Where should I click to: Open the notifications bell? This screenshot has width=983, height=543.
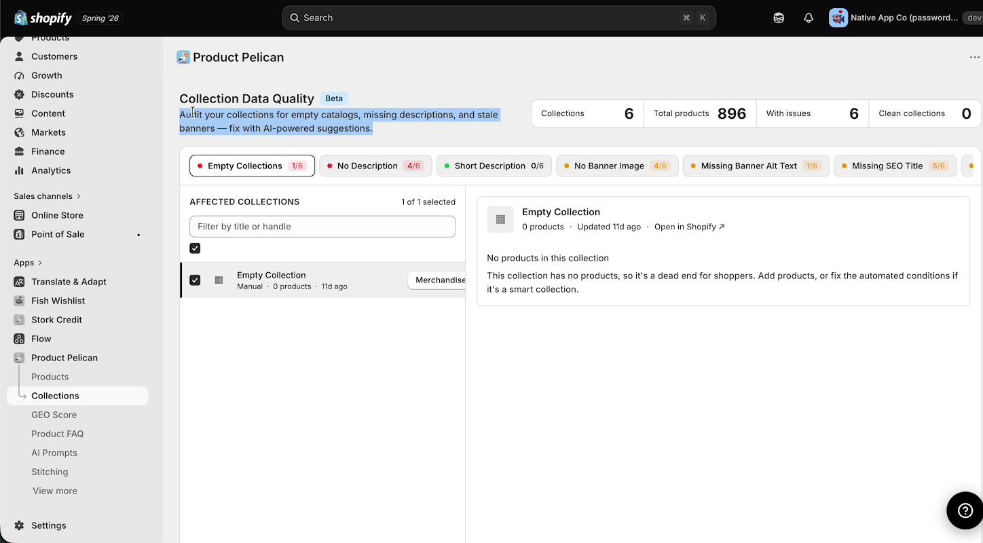tap(809, 18)
